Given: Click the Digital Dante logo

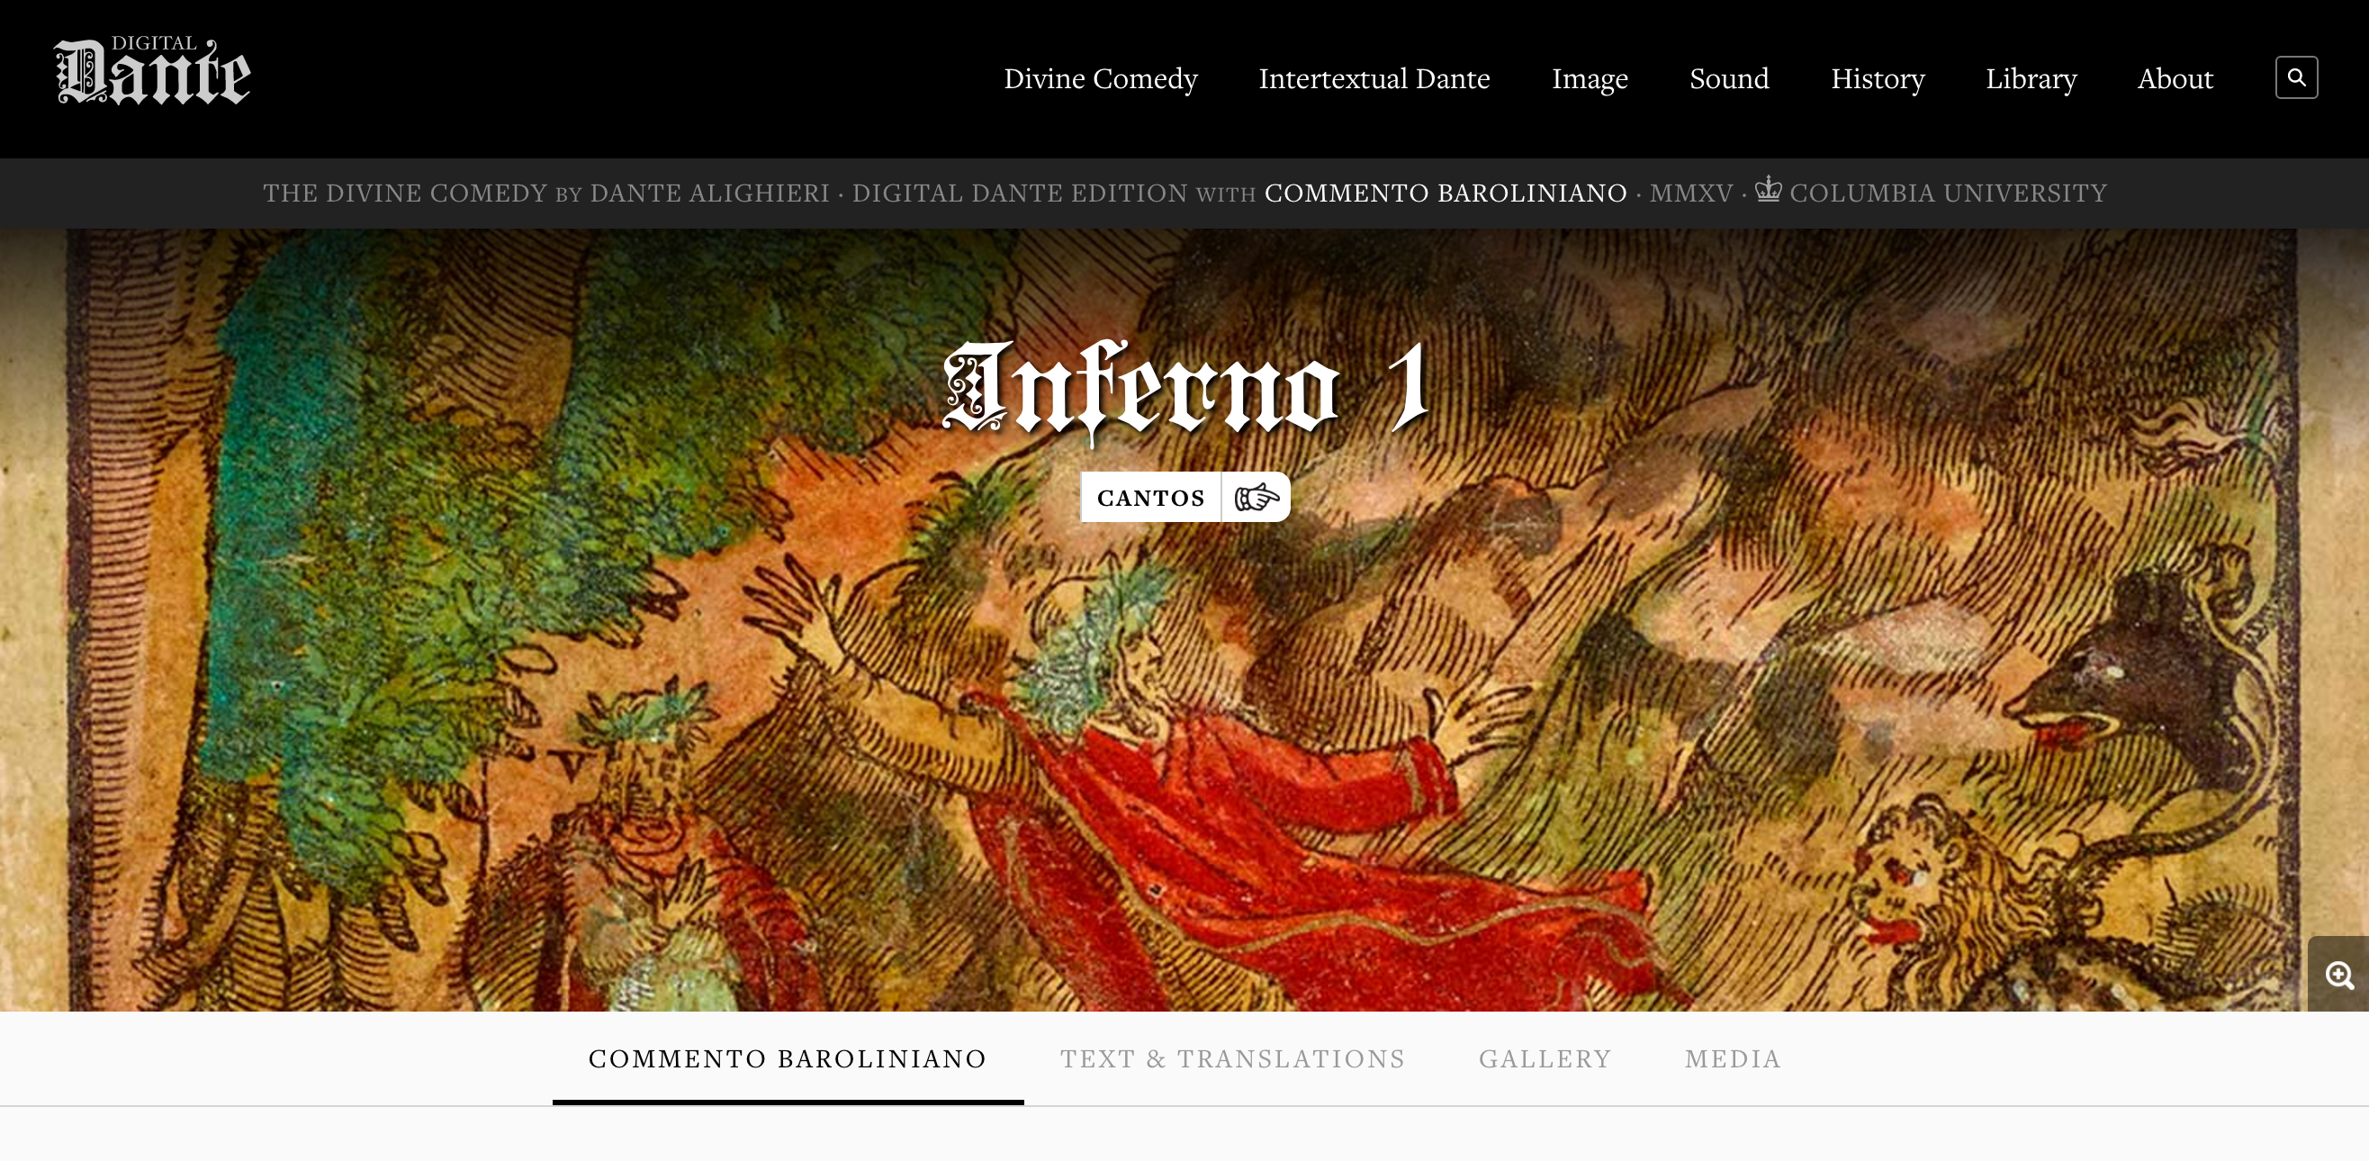Looking at the screenshot, I should 153,72.
